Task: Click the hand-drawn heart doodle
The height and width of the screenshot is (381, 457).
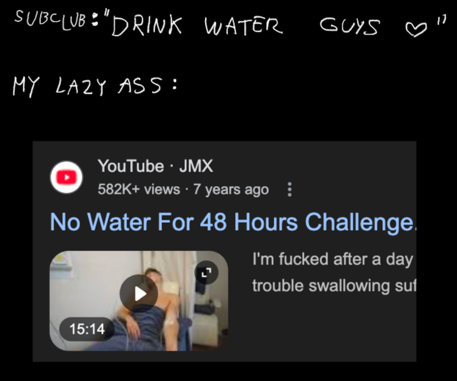Action: point(416,29)
